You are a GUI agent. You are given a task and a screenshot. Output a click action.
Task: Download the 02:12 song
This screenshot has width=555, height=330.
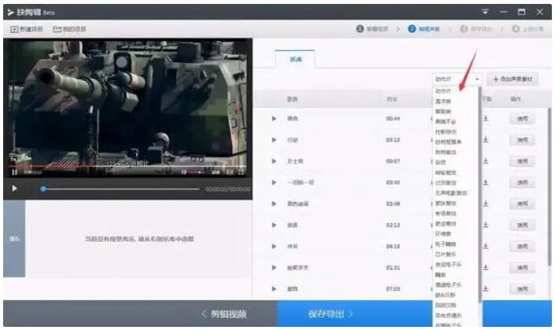click(x=486, y=225)
